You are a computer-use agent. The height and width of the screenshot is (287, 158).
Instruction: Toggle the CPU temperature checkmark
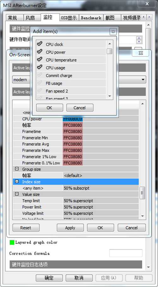click(39, 59)
